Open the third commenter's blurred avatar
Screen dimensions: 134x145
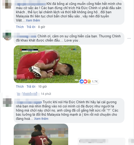coord(8,102)
